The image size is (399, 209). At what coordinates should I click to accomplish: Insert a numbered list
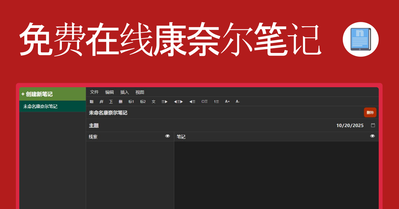tap(216, 102)
